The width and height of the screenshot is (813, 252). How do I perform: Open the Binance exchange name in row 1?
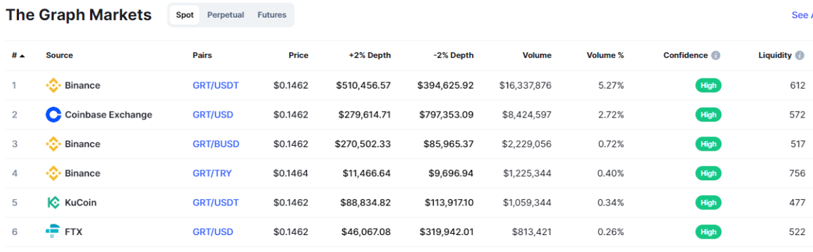coord(83,85)
